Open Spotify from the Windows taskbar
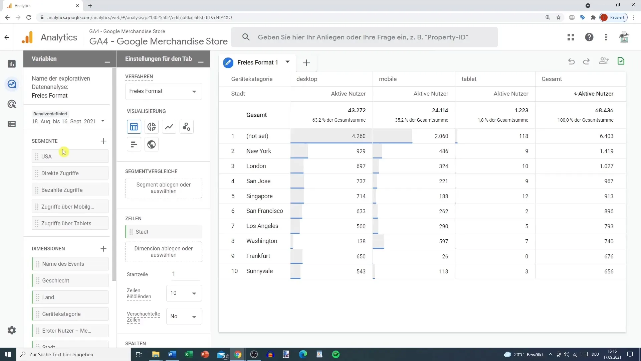This screenshot has width=641, height=361. pyautogui.click(x=336, y=354)
